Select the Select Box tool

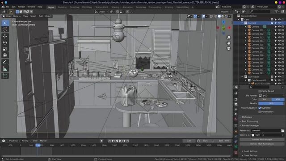[5, 23]
